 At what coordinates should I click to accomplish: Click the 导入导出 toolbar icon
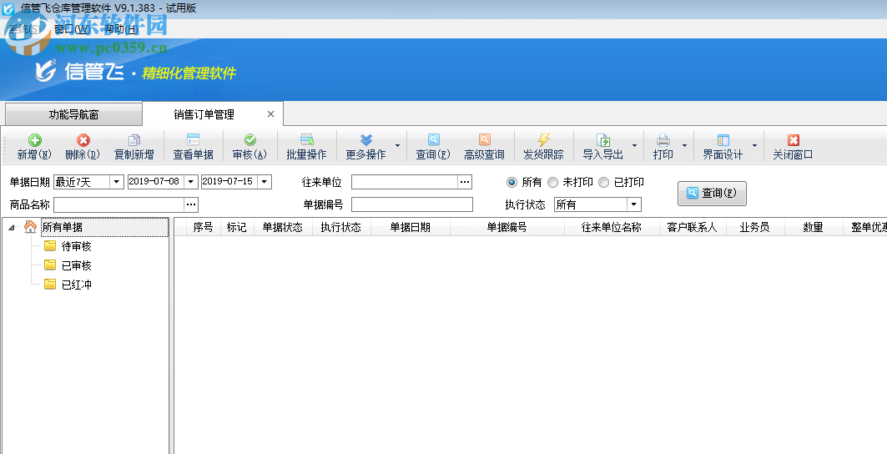click(x=603, y=140)
